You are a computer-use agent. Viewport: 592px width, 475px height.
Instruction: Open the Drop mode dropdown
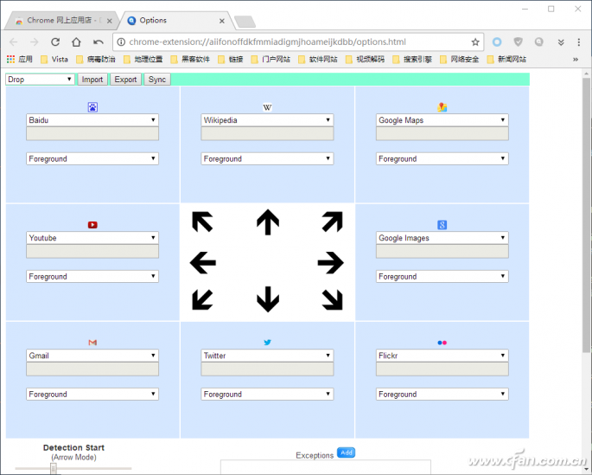tap(40, 80)
